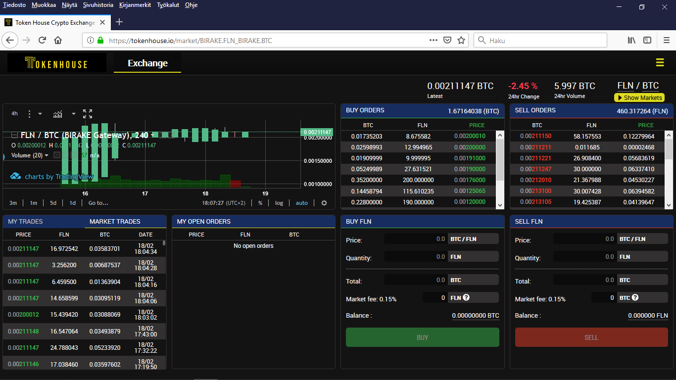The image size is (676, 380).
Task: Select buy order priced 0.00200010
Action: (x=423, y=136)
